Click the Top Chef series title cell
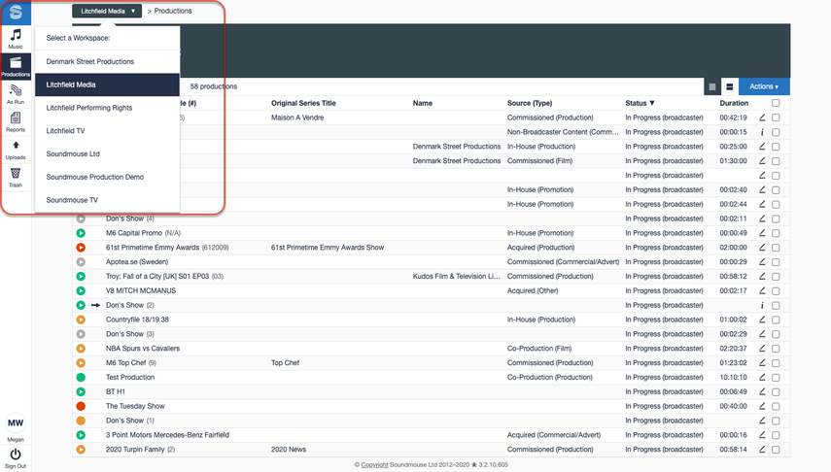Viewport: 831px width, 472px height. [x=285, y=363]
